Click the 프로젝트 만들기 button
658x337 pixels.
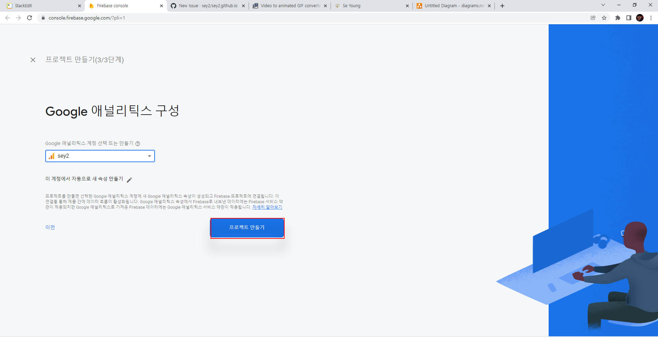point(247,228)
